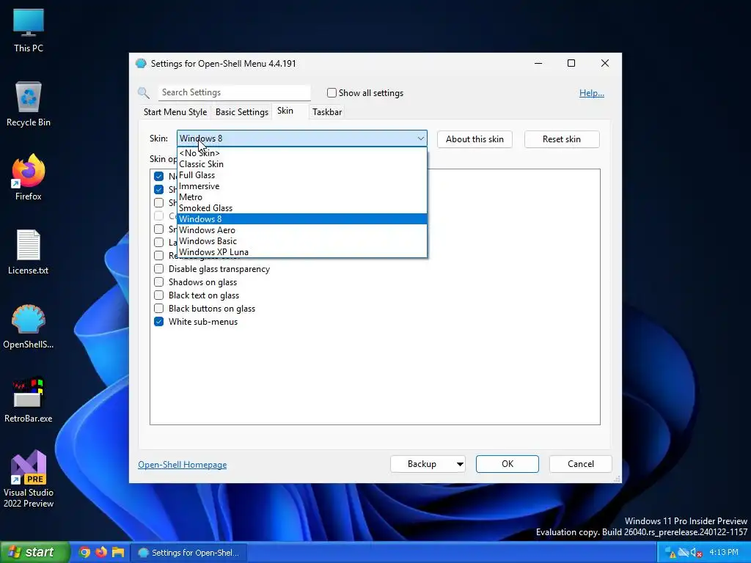Confirm settings with OK button
Viewport: 751px width, 563px height.
(x=508, y=464)
